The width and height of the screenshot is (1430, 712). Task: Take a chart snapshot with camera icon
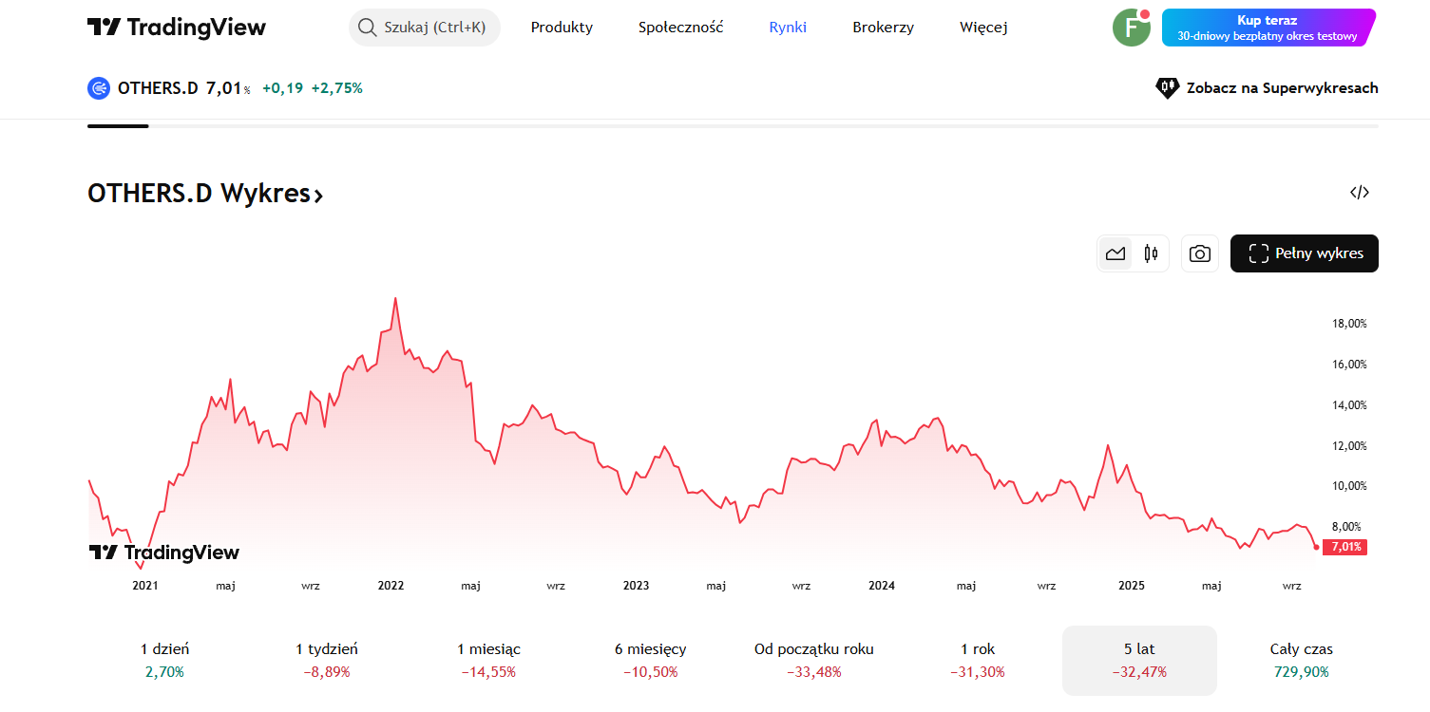(1200, 253)
